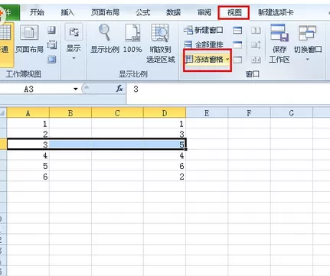Switch to 页面布局 ribbon tab
This screenshot has height=276, width=330.
[x=105, y=12]
